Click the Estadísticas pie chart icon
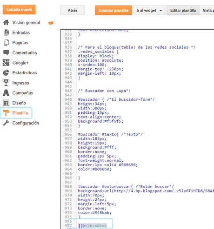 (x=6, y=72)
